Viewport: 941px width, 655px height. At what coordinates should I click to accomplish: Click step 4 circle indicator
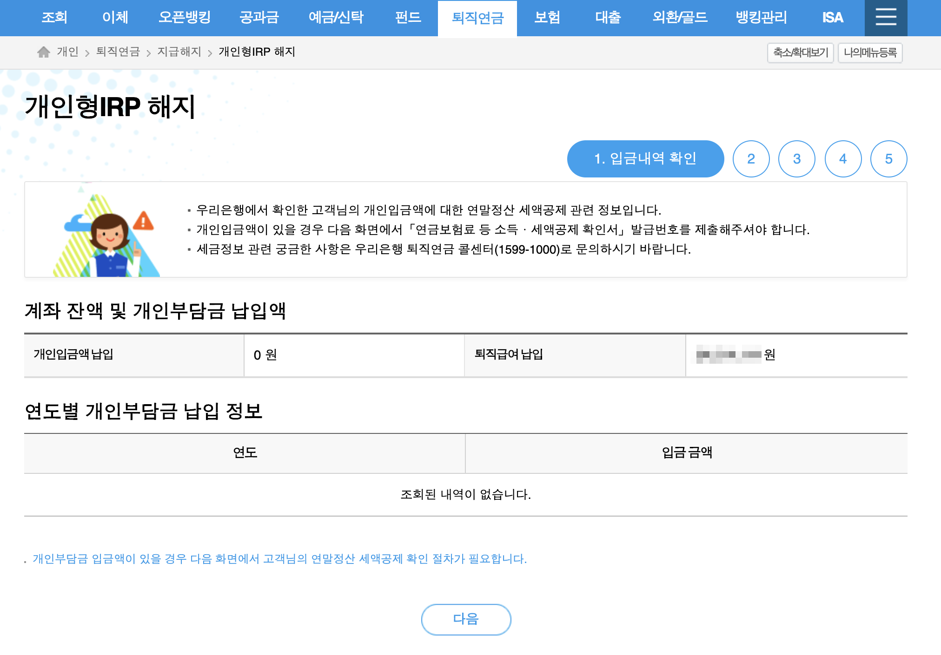coord(843,159)
